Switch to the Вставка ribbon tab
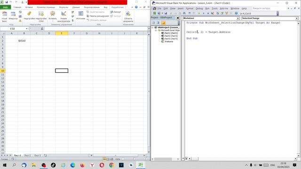This screenshot has height=169, width=301. tap(29, 8)
